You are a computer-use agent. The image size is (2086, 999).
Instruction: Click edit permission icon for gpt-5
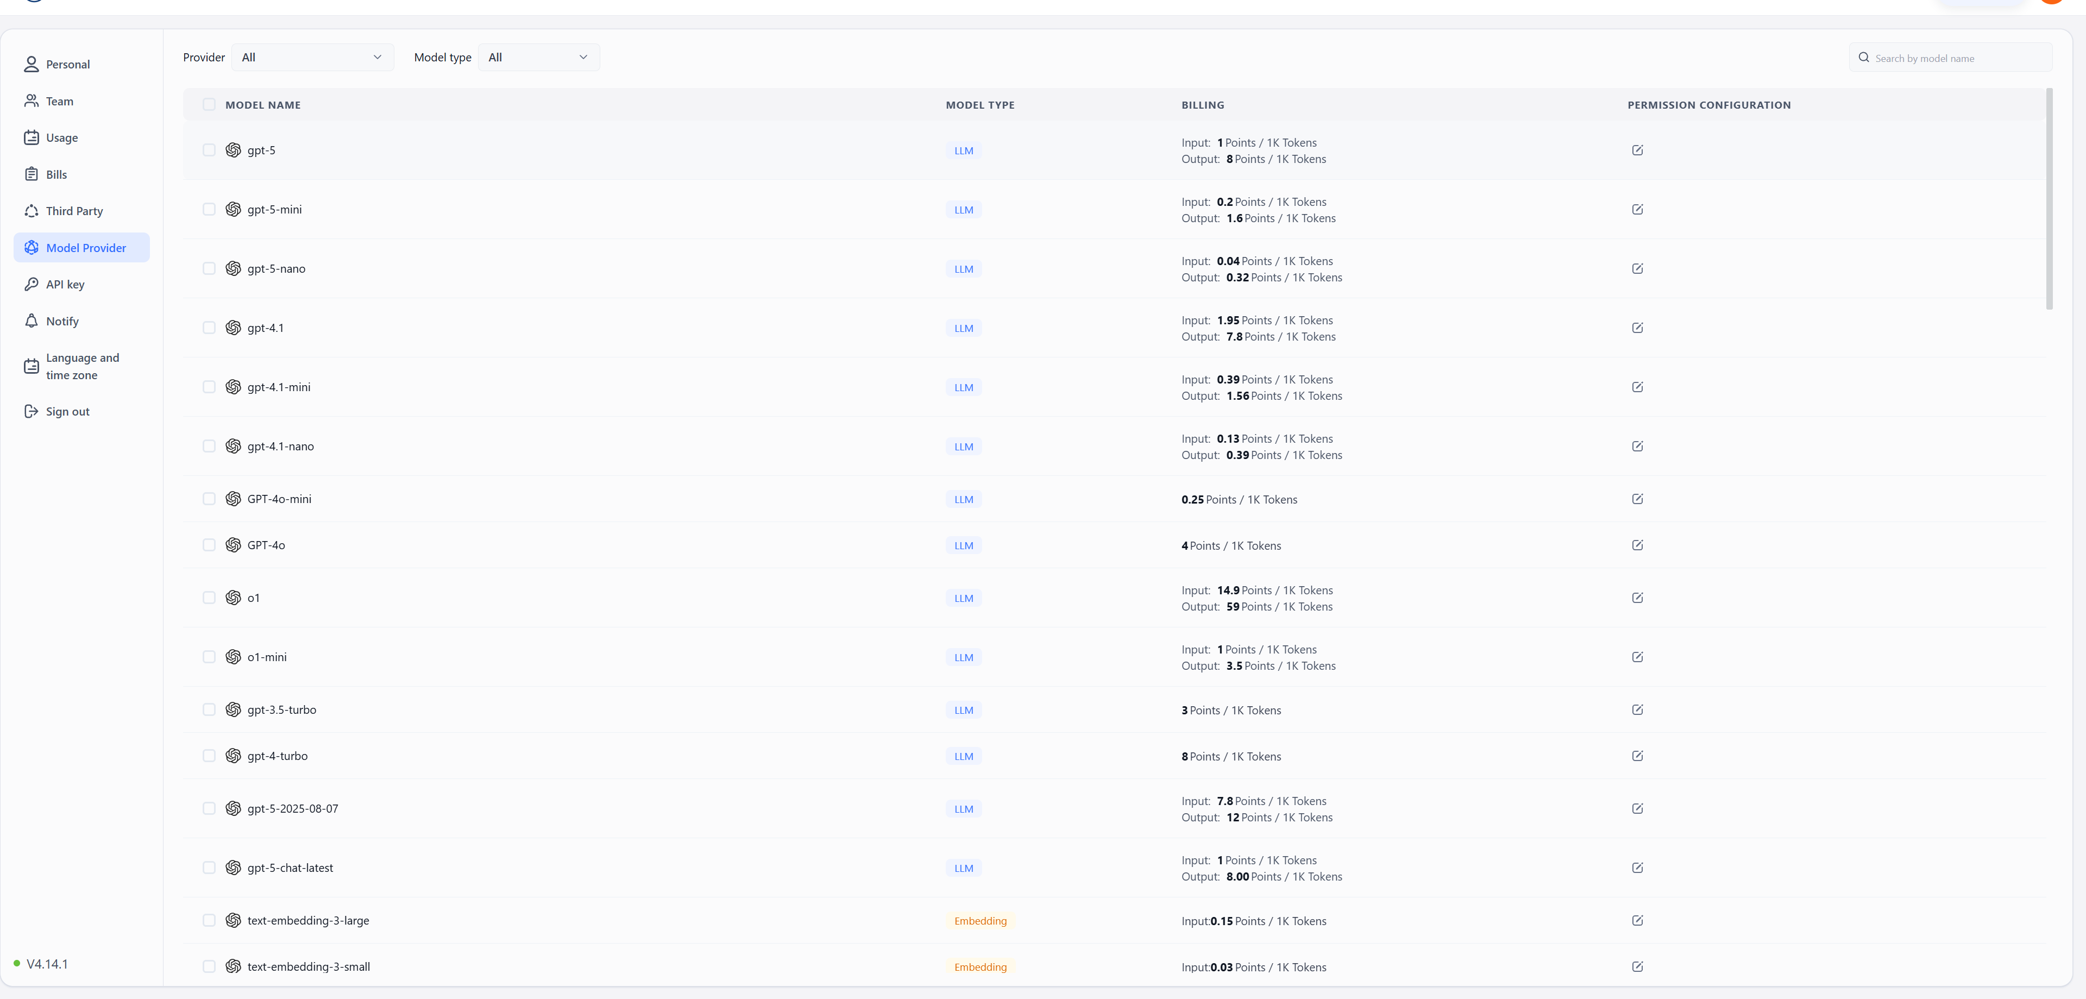[1637, 150]
